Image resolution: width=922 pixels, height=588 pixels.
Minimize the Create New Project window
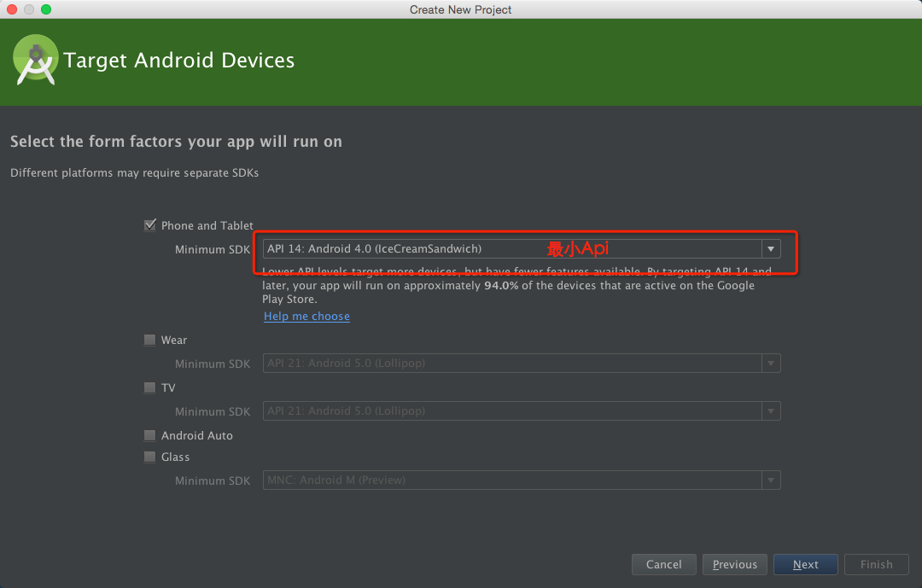pos(29,9)
